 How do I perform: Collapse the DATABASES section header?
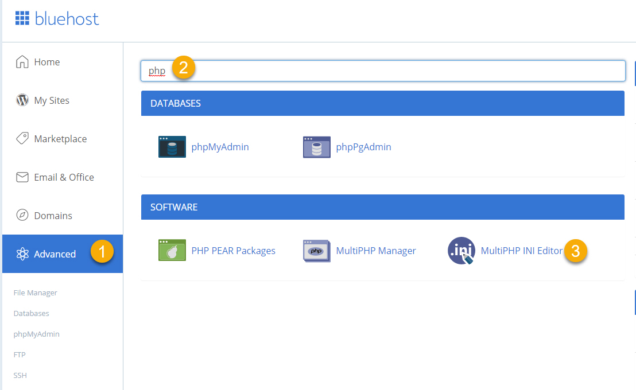coord(382,103)
